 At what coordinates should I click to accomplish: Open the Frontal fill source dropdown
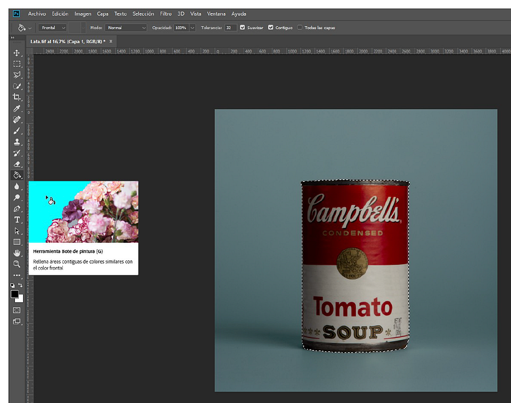coord(53,27)
